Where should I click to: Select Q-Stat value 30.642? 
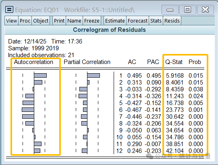pos(175,117)
